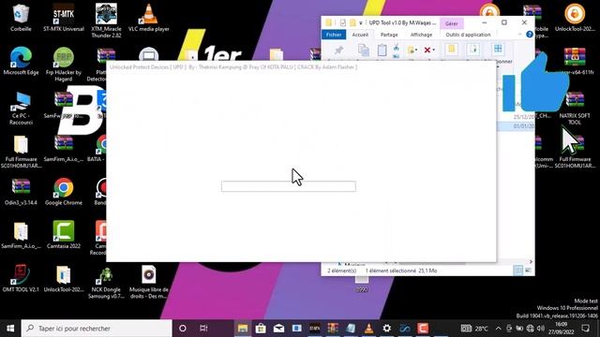
Task: Open the Windows Start button
Action: (10, 329)
